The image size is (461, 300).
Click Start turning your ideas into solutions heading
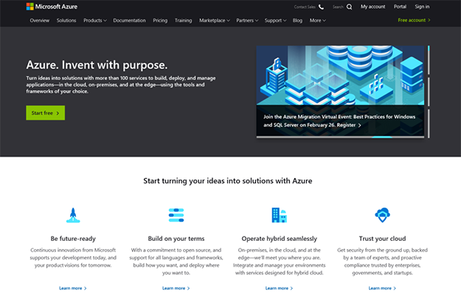click(228, 181)
